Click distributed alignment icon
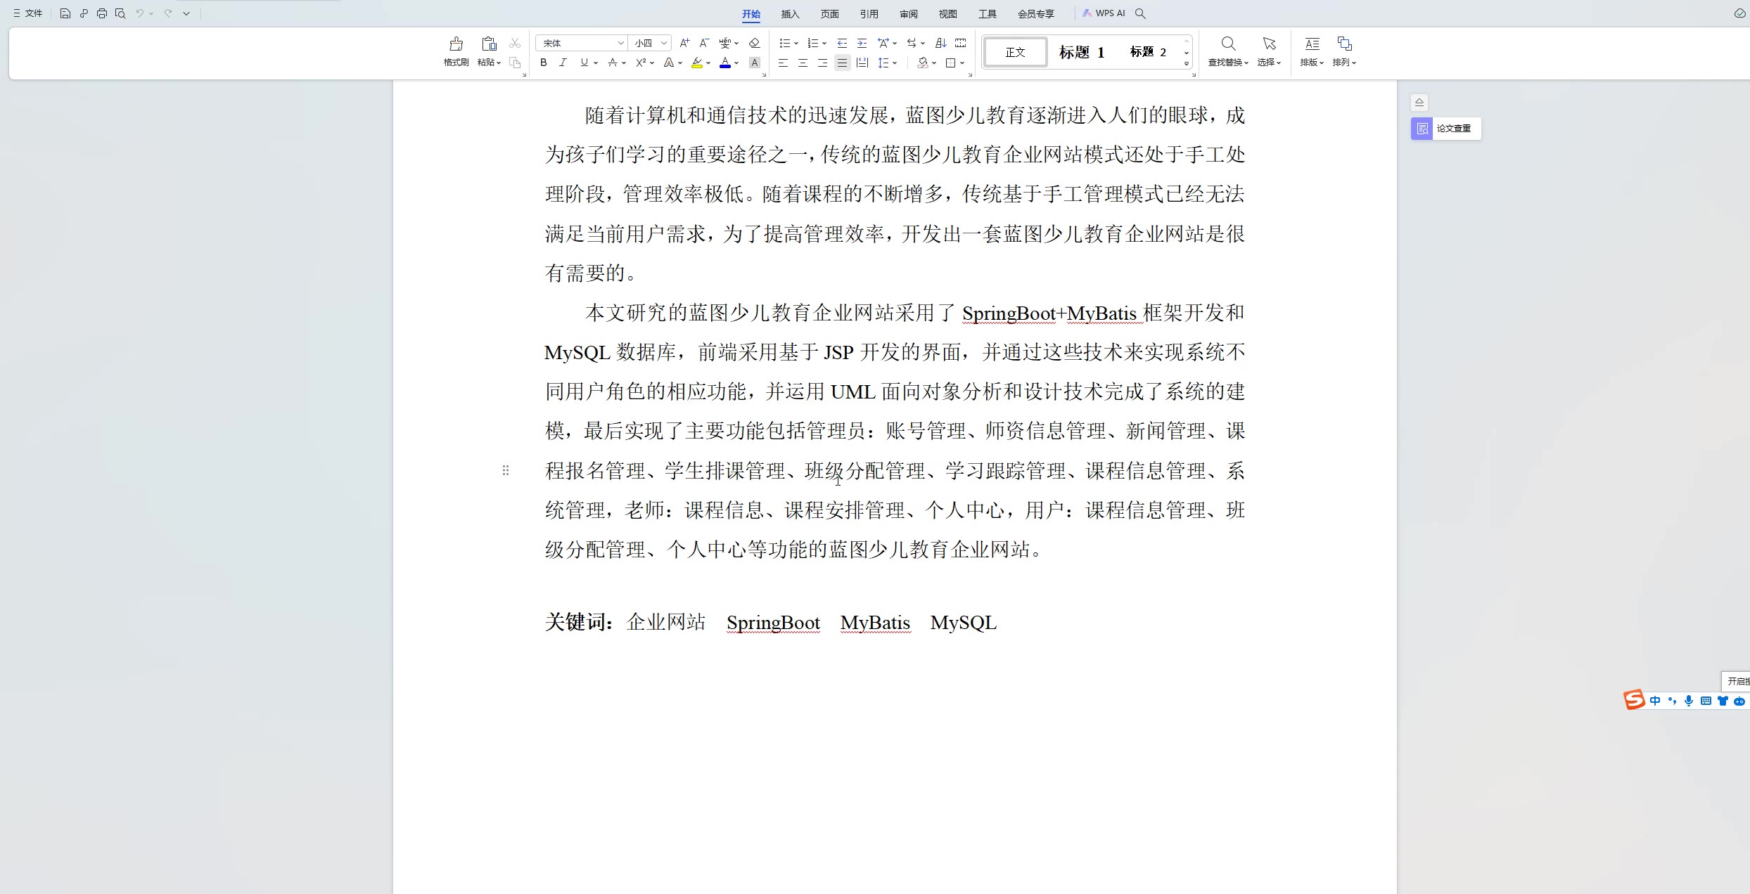This screenshot has width=1750, height=894. point(862,63)
